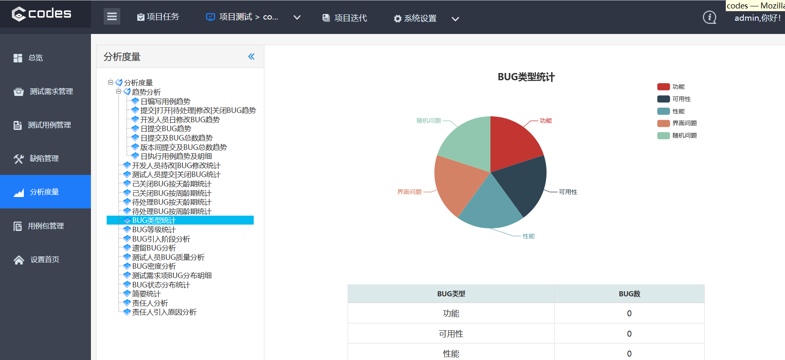Image resolution: width=785 pixels, height=360 pixels.
Task: Click the 测试用例管理 document icon
Action: point(17,125)
